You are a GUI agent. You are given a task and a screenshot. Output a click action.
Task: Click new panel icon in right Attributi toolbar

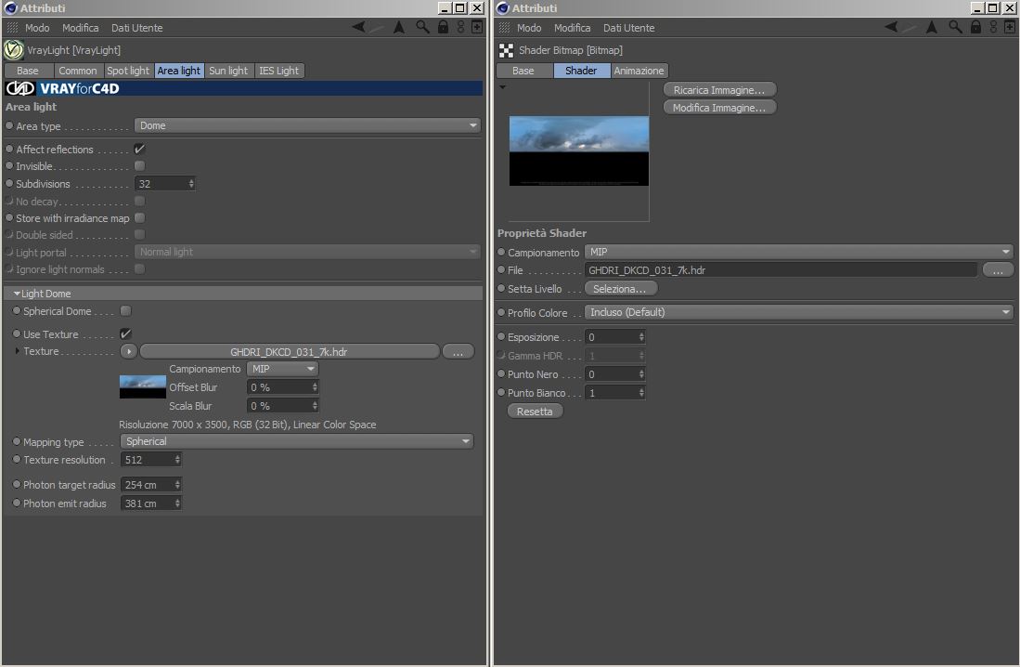pos(1010,27)
